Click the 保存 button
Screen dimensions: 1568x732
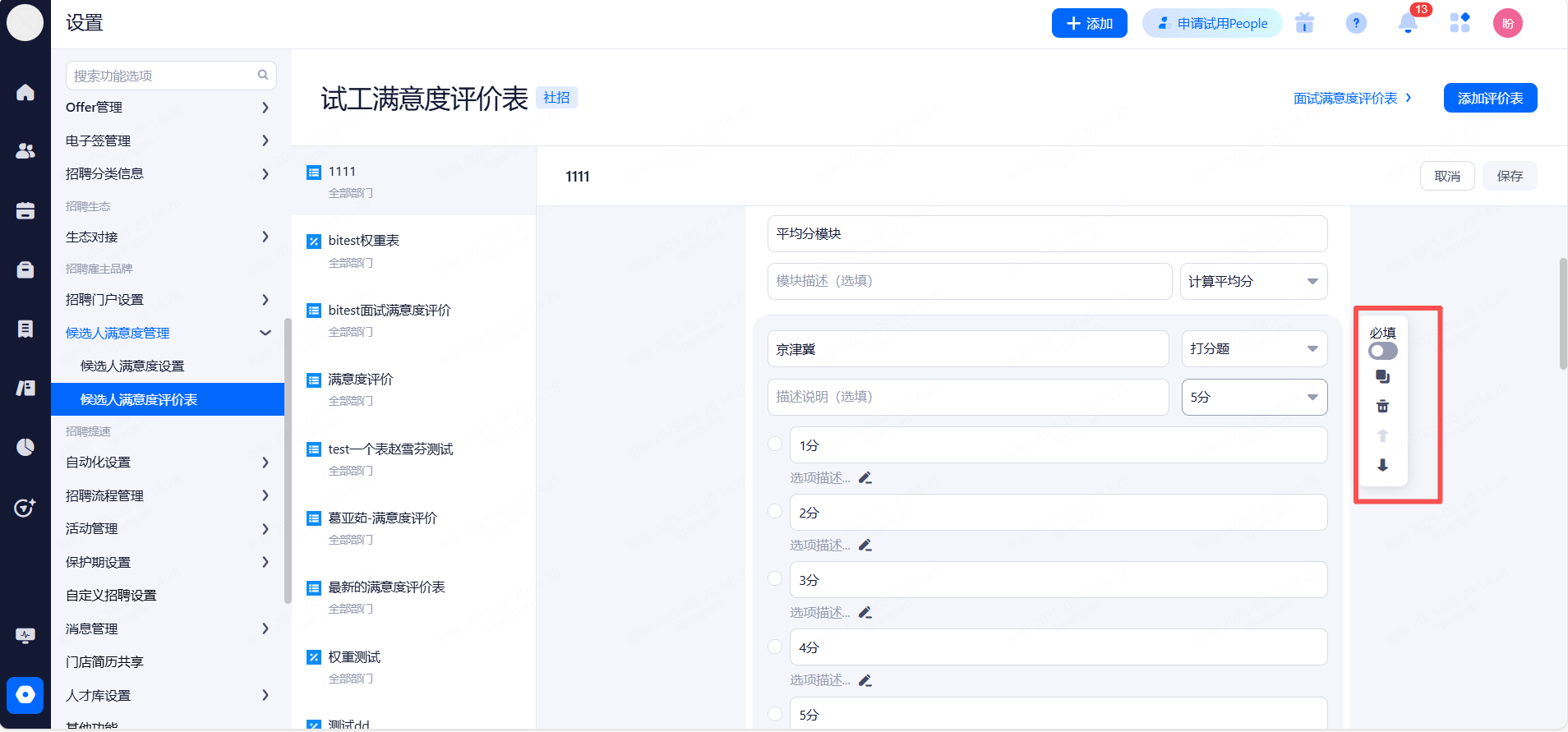click(x=1509, y=177)
